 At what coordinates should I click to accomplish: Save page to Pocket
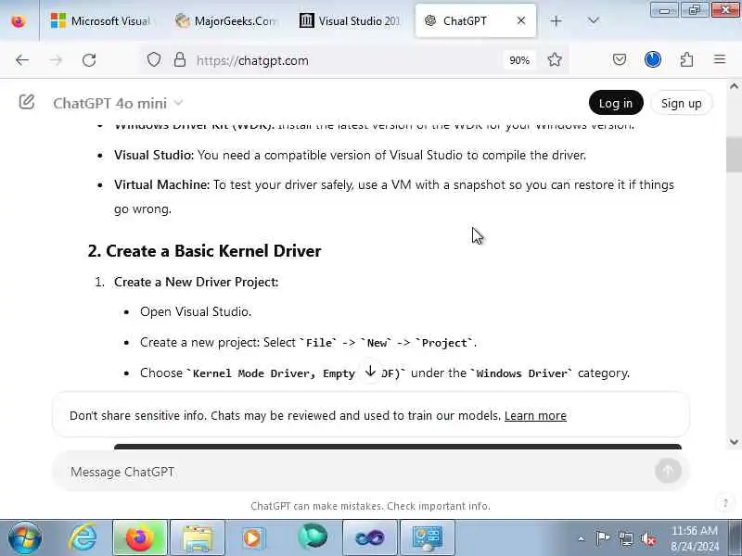pos(620,59)
